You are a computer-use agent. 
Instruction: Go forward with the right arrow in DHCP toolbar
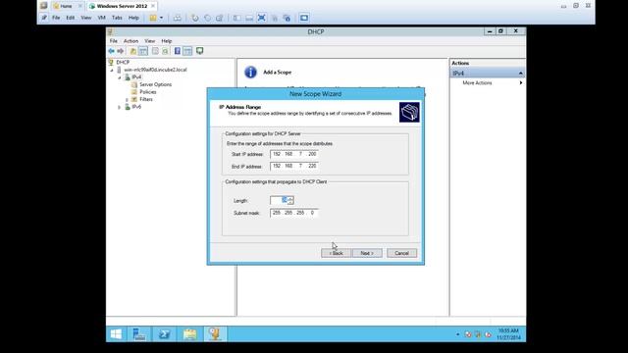(x=120, y=51)
